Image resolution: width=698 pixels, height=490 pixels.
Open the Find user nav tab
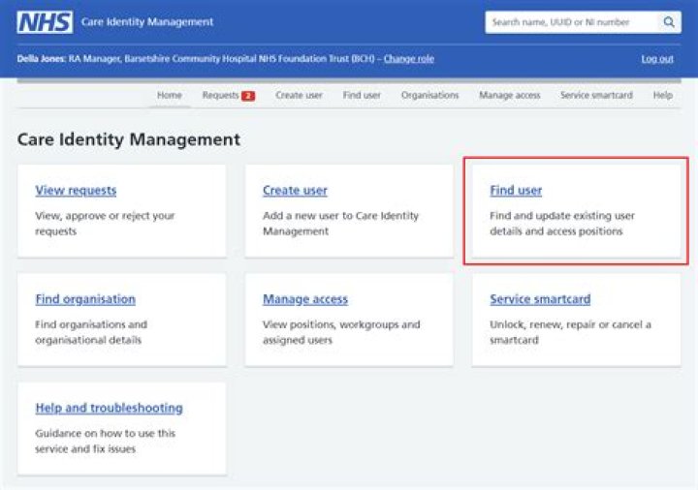pyautogui.click(x=362, y=95)
